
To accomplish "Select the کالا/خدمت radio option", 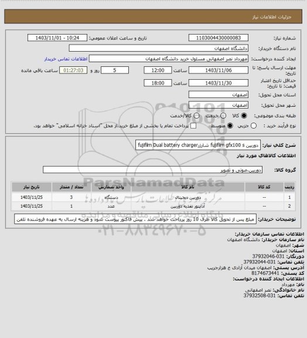I will pyautogui.click(x=196, y=116).
